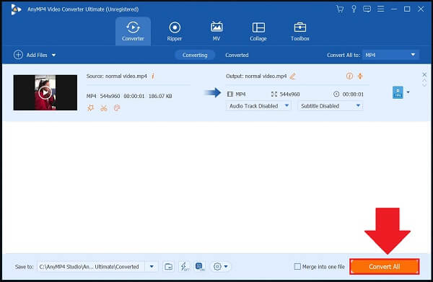Click the compress video orange icon
Screen dimensions: 433x282
(360, 76)
